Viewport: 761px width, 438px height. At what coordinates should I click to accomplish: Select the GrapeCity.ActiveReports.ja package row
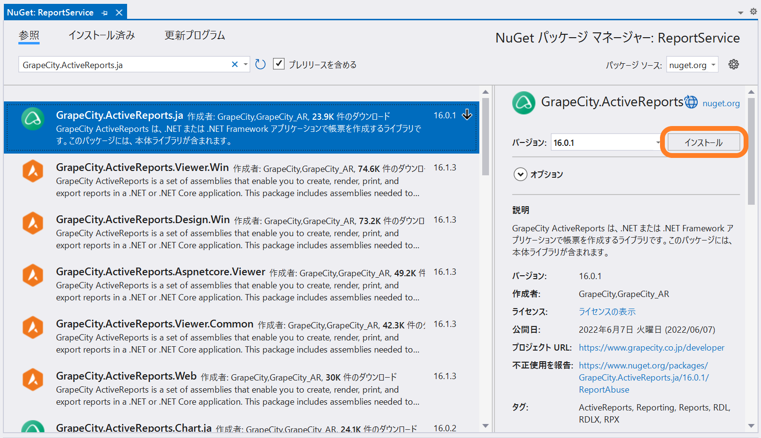click(241, 127)
